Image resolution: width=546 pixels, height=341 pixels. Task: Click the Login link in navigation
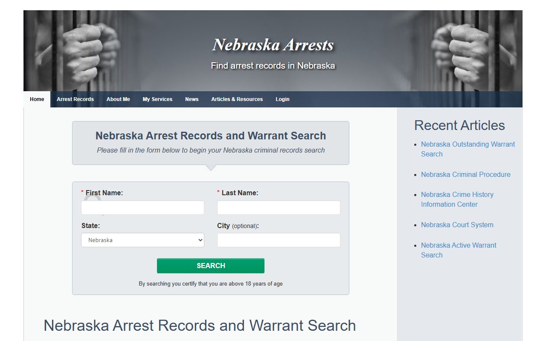(x=282, y=99)
